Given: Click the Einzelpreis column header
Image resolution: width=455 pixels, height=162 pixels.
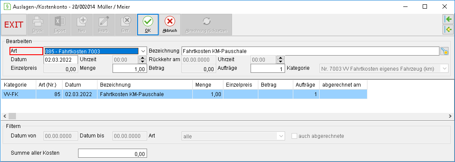Looking at the screenshot, I should coord(240,85).
